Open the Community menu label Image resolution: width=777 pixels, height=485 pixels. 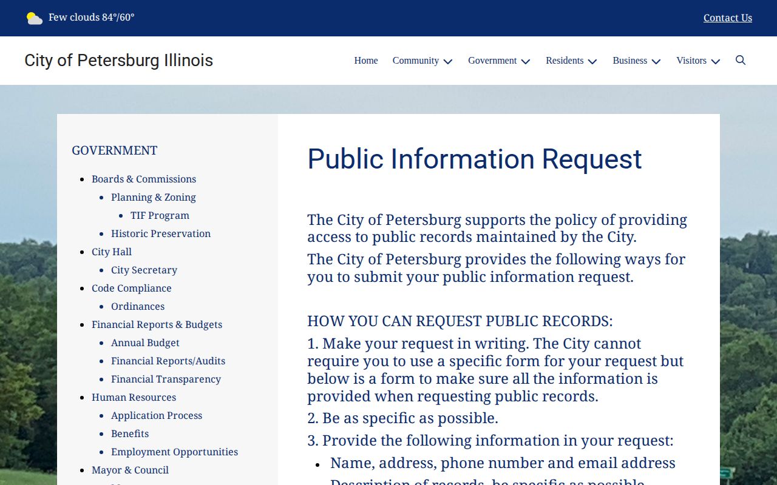(x=416, y=61)
